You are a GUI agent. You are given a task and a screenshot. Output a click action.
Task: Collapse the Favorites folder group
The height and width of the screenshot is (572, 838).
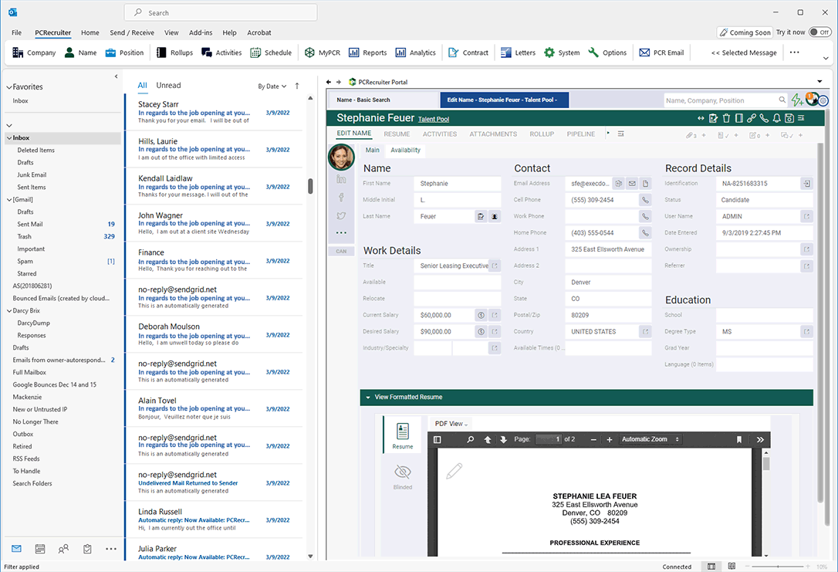click(x=9, y=87)
